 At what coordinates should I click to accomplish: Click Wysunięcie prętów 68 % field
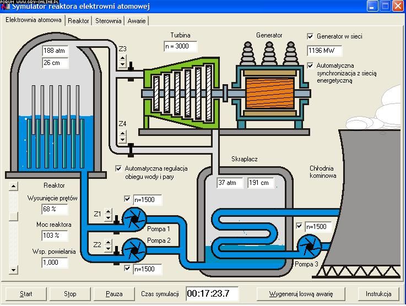[55, 209]
